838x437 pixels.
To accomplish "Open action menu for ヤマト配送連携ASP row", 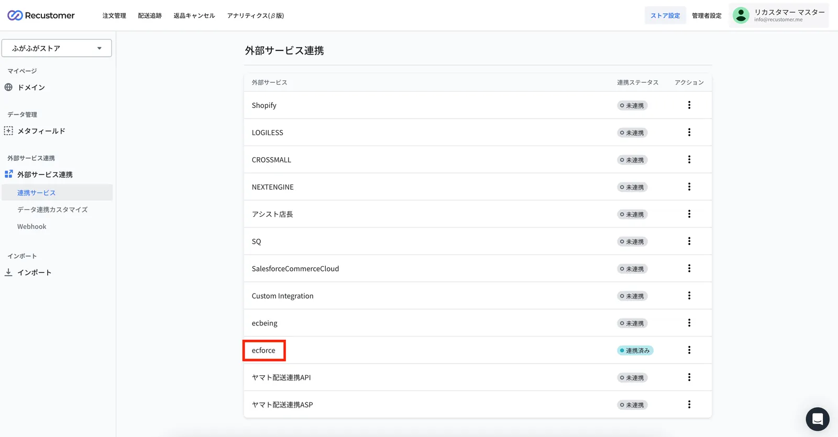I will pyautogui.click(x=689, y=405).
